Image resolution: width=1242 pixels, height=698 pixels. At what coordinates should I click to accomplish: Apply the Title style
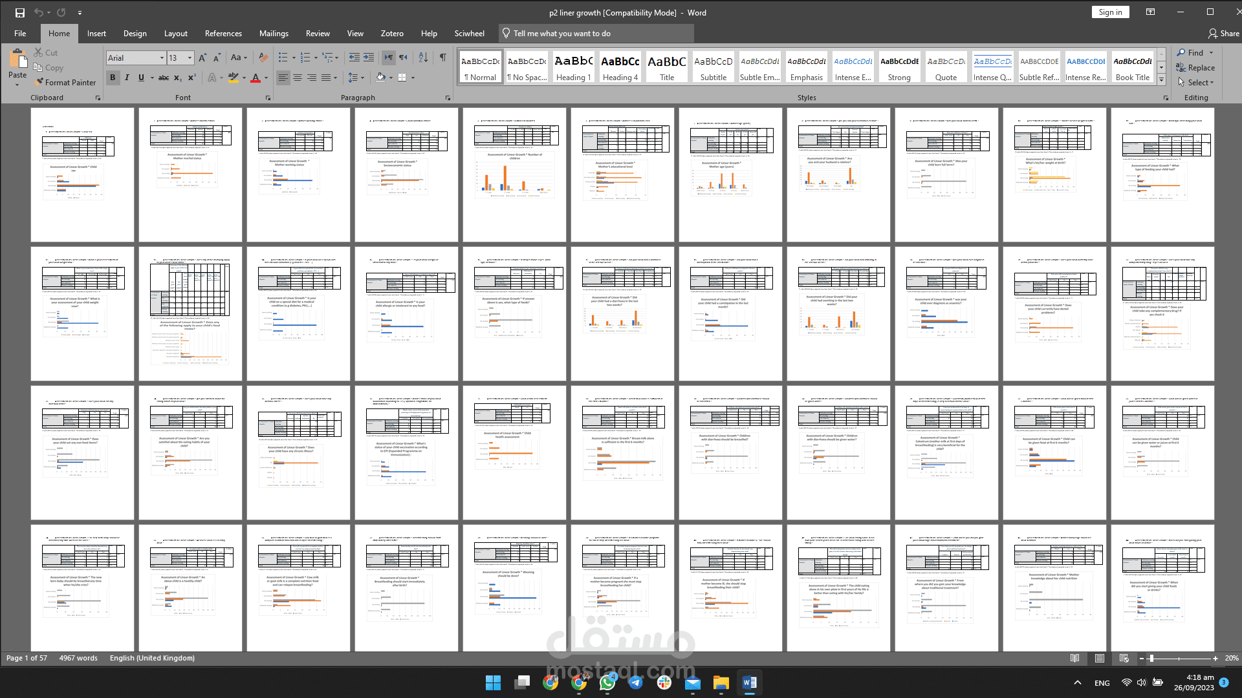pyautogui.click(x=666, y=67)
